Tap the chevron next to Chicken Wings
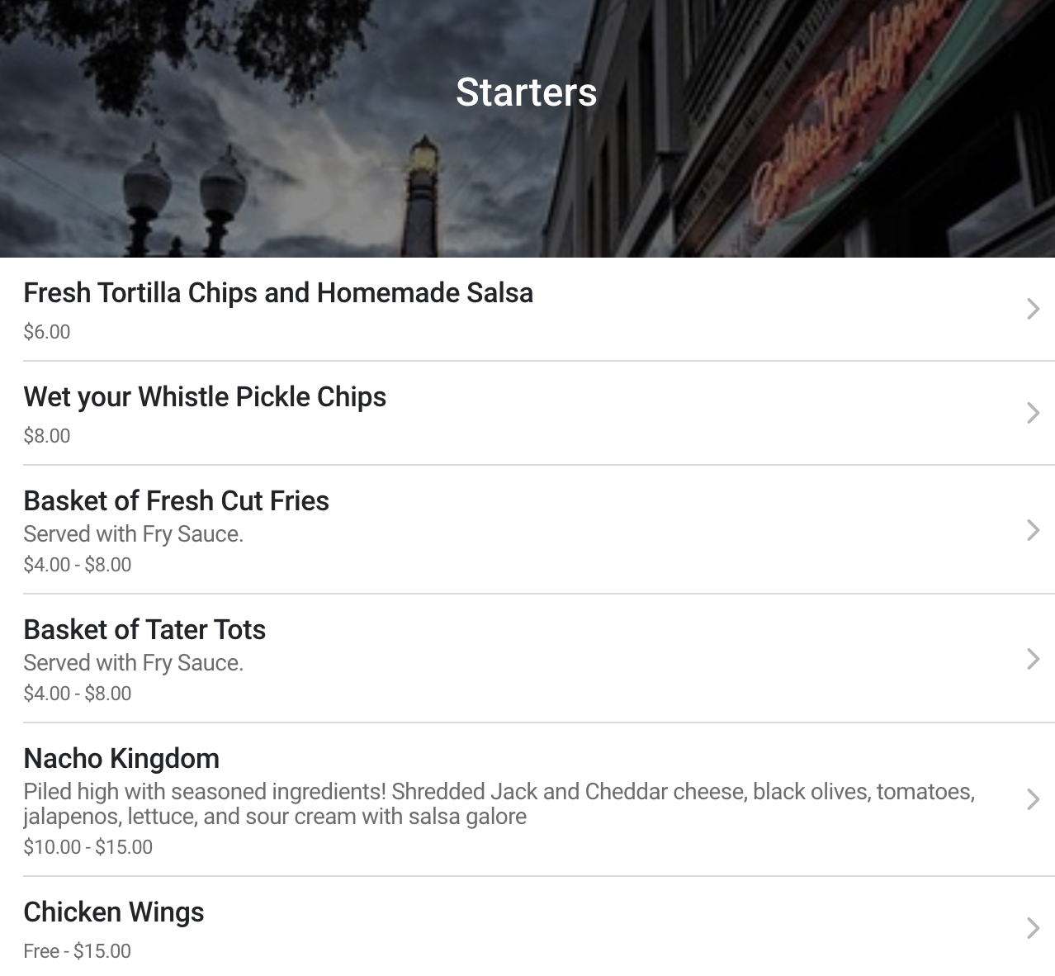1055x976 pixels. (1033, 928)
